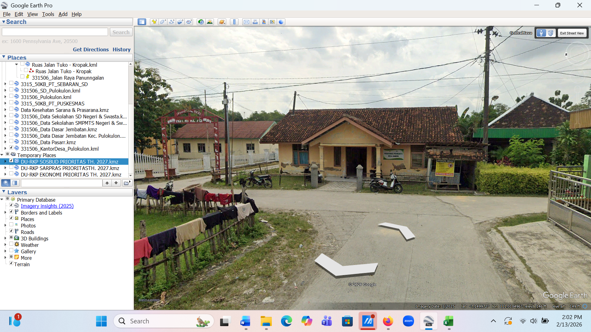Image resolution: width=591 pixels, height=332 pixels.
Task: Click the Places panel view icon
Action: pyautogui.click(x=15, y=183)
